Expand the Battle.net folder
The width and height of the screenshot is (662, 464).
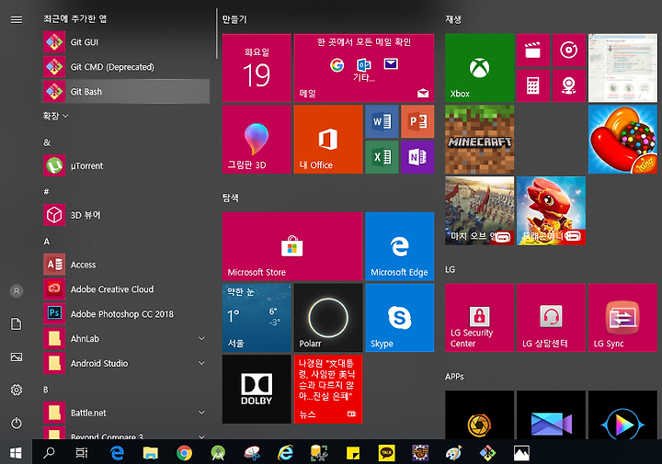201,413
